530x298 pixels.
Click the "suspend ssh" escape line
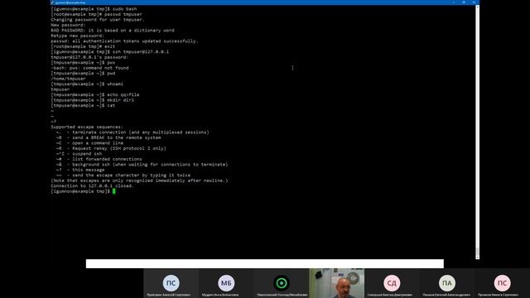[x=79, y=154]
